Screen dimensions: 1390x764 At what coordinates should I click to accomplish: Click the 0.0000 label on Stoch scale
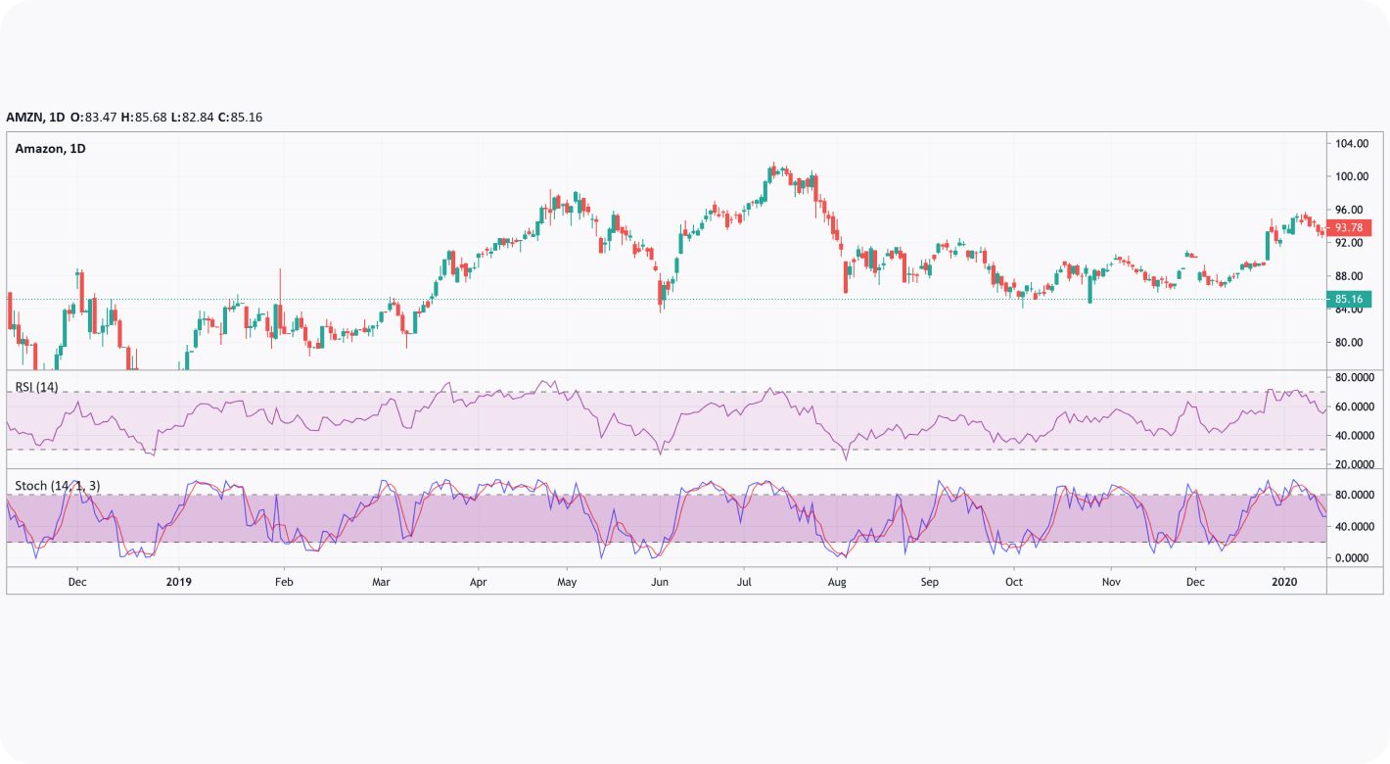tap(1352, 558)
